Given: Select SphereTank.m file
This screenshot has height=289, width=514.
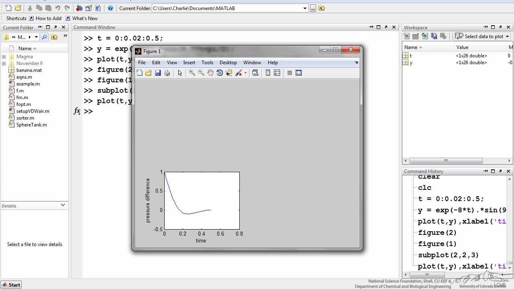Looking at the screenshot, I should coord(31,125).
